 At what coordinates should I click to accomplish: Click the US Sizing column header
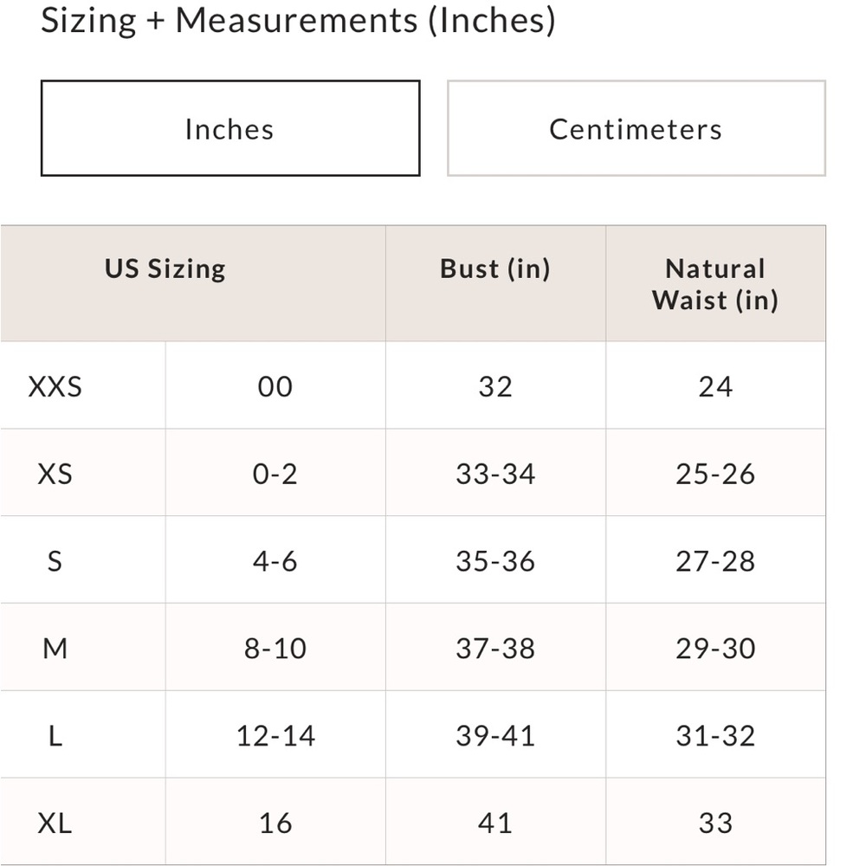click(x=165, y=269)
